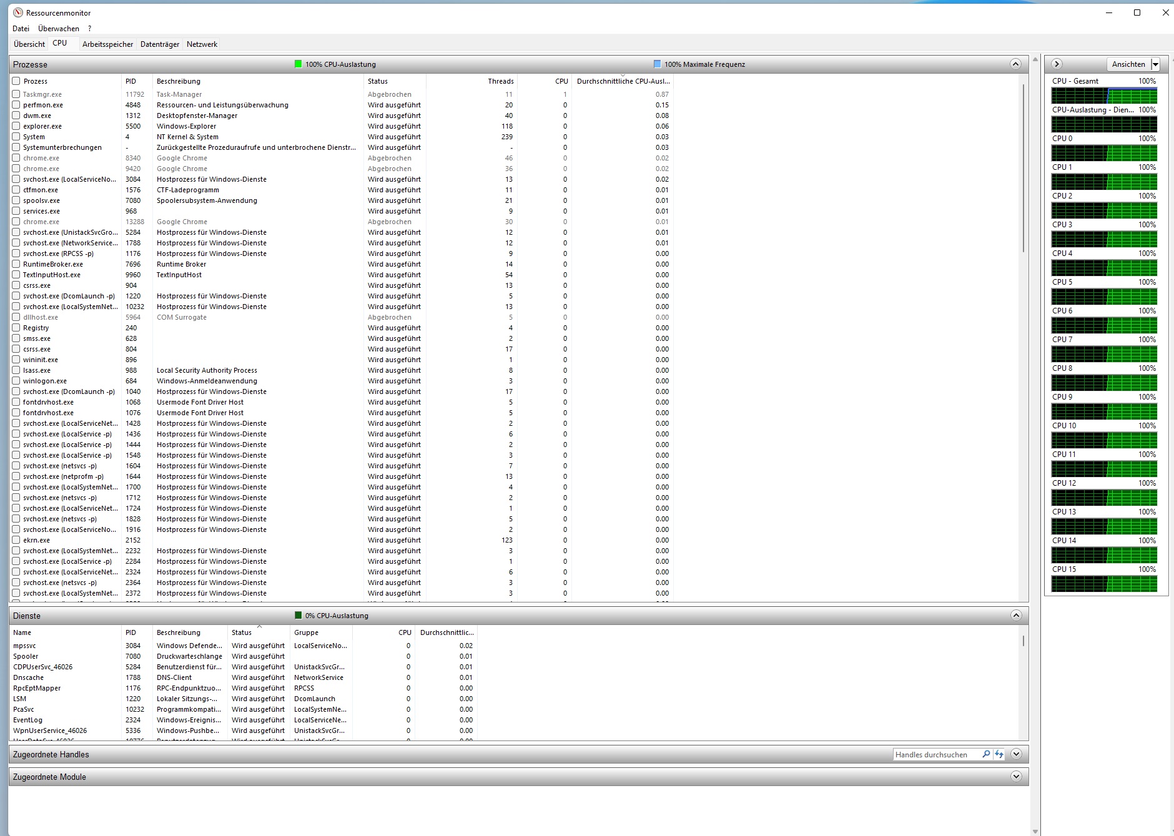The height and width of the screenshot is (836, 1174).
Task: Click the CPU 15 usage graph
Action: (1104, 584)
